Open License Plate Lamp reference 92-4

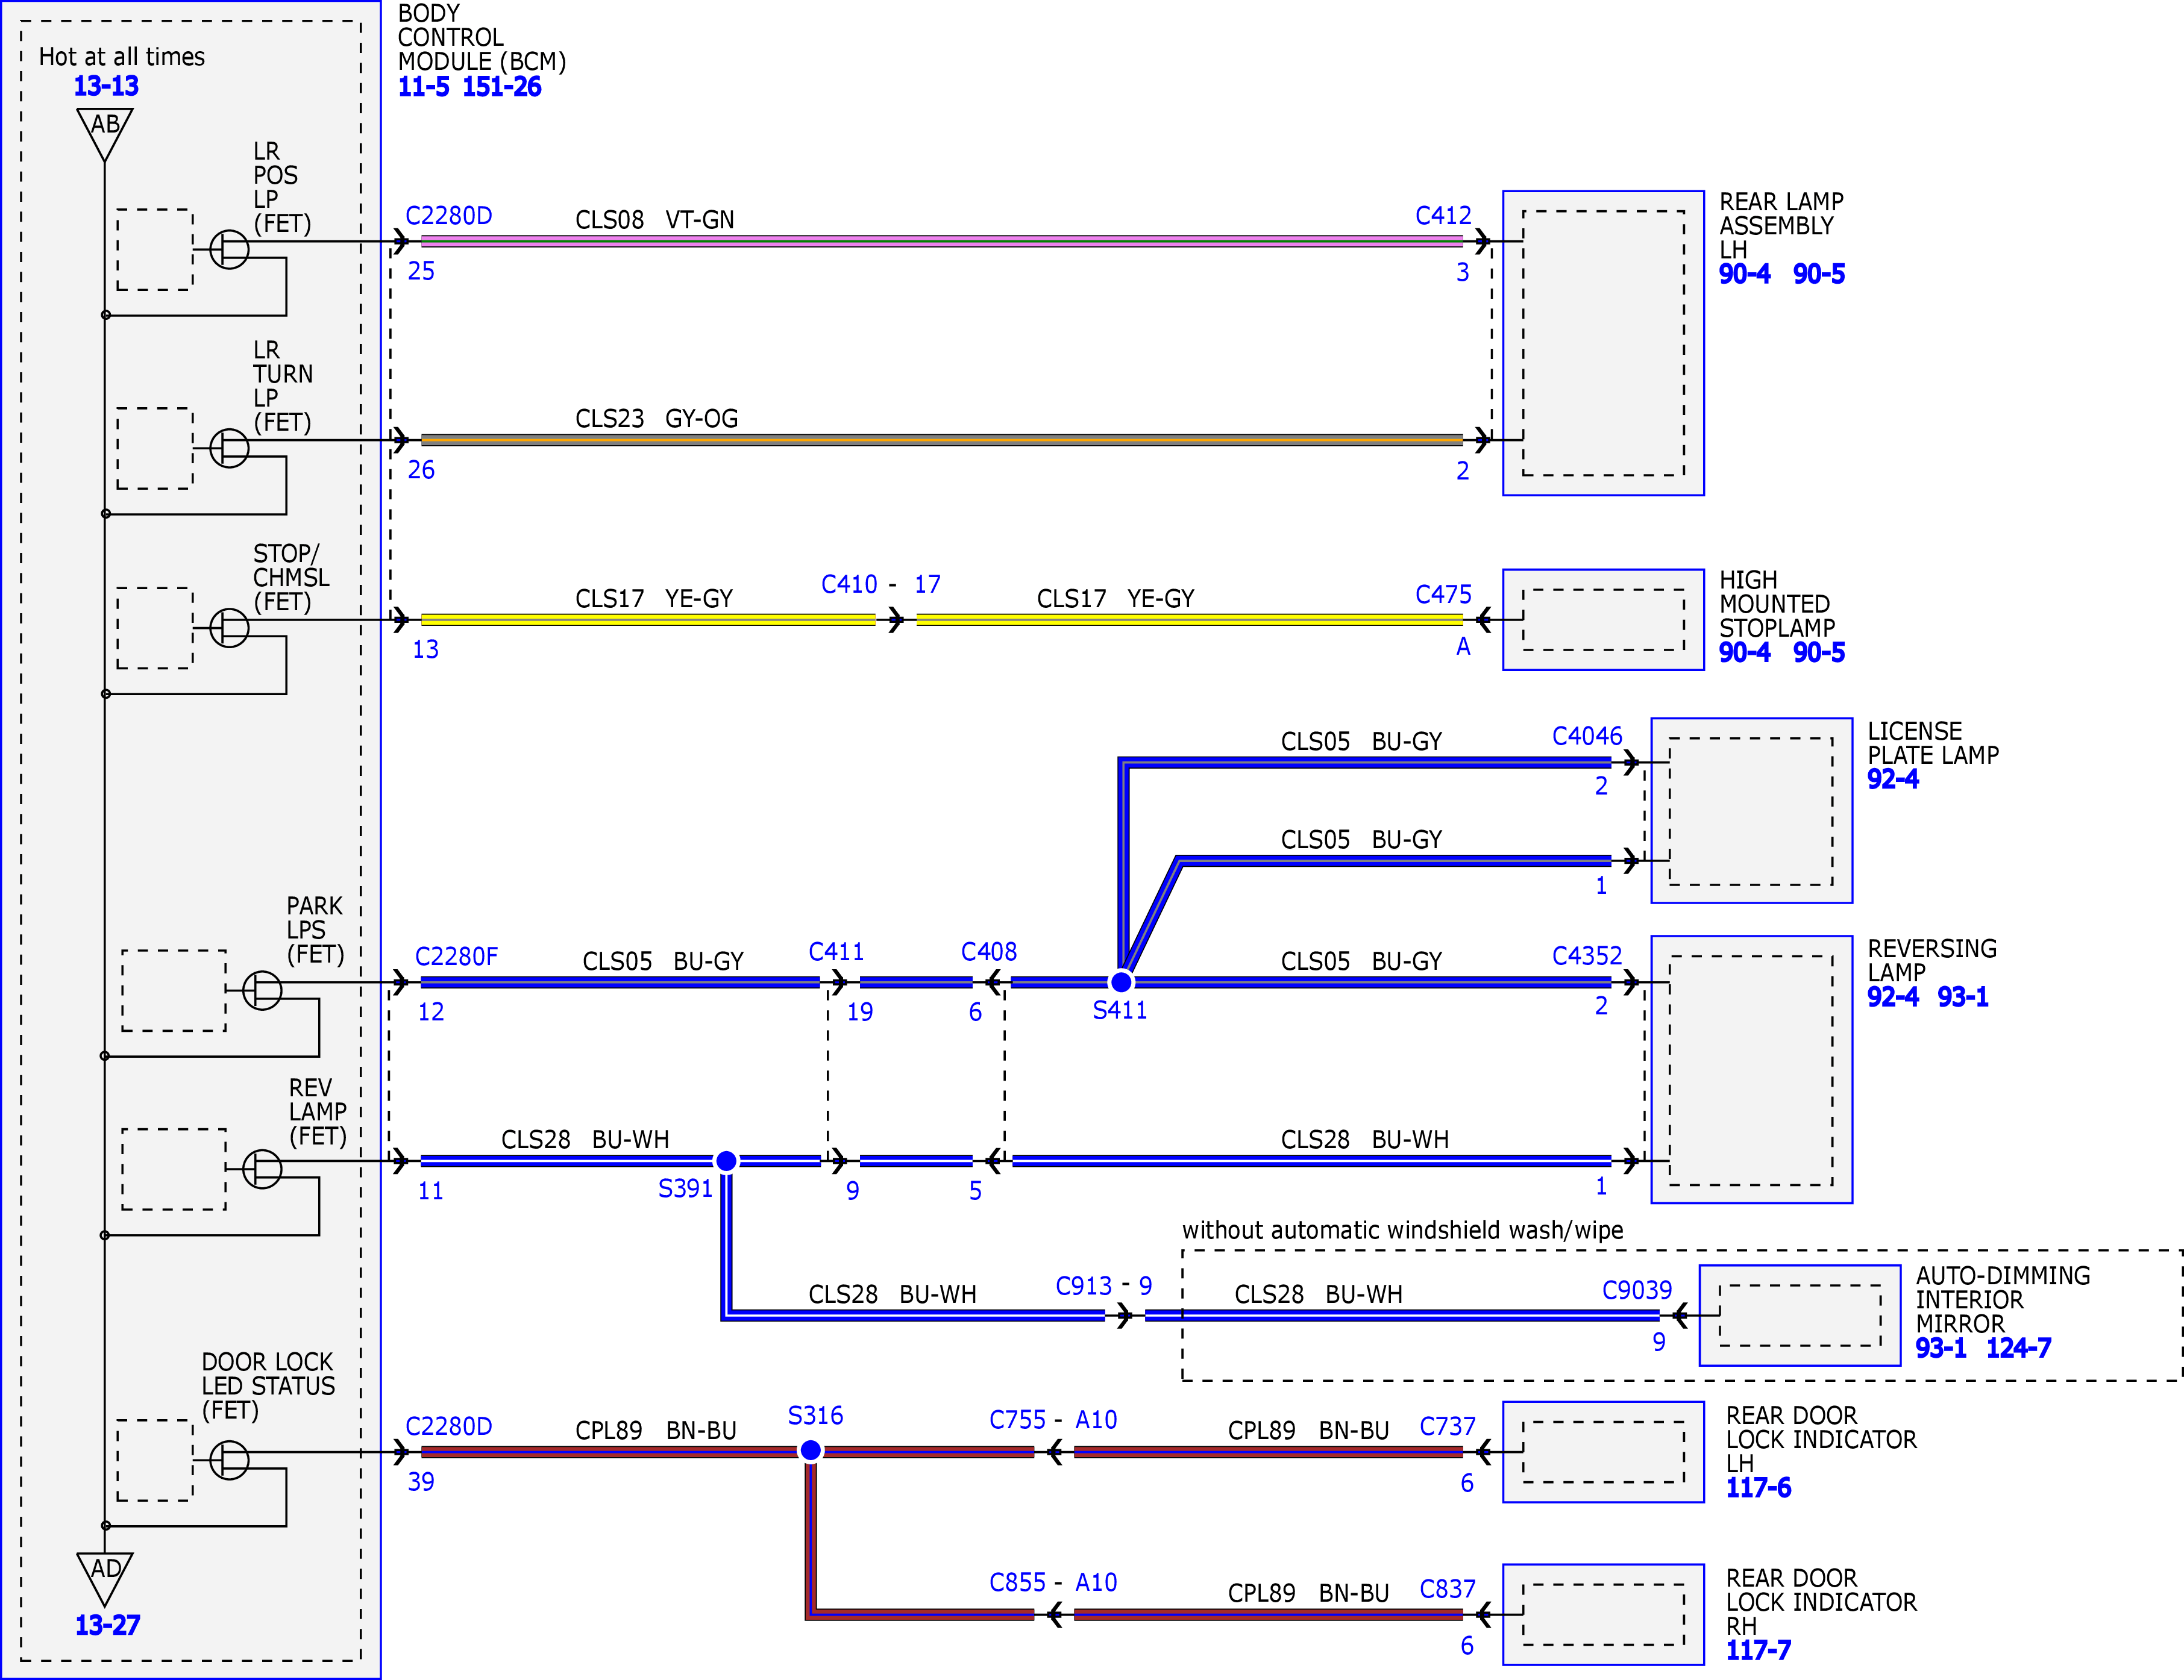pyautogui.click(x=1893, y=778)
